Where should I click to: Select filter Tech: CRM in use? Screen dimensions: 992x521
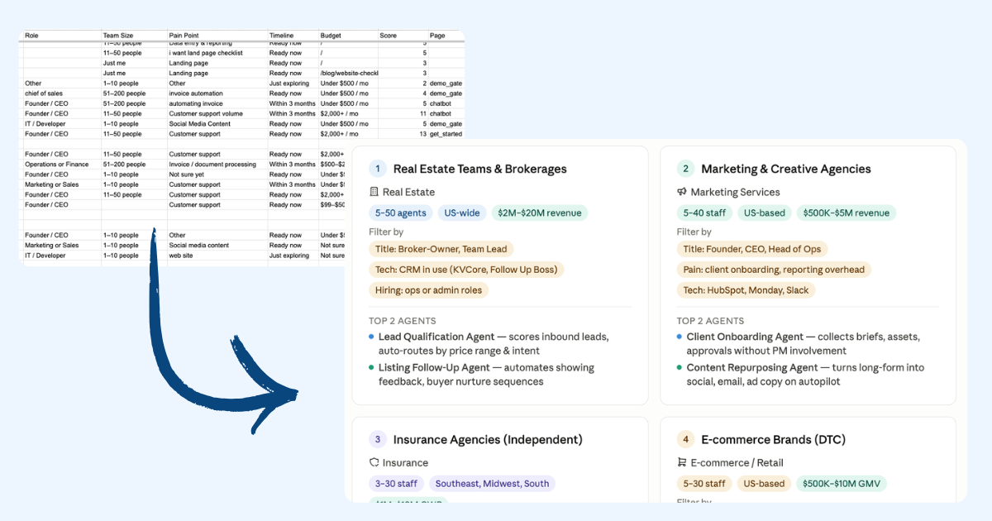click(467, 270)
